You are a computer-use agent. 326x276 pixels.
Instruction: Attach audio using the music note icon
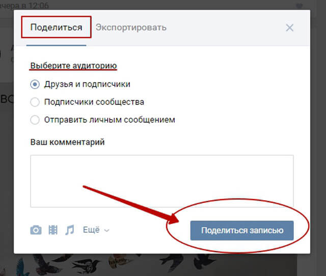point(70,230)
